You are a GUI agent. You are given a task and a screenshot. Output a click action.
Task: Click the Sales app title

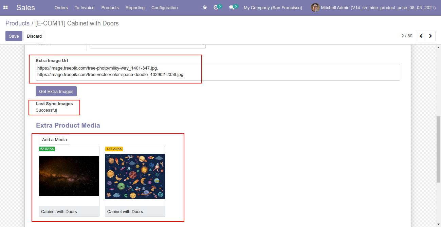pyautogui.click(x=25, y=7)
